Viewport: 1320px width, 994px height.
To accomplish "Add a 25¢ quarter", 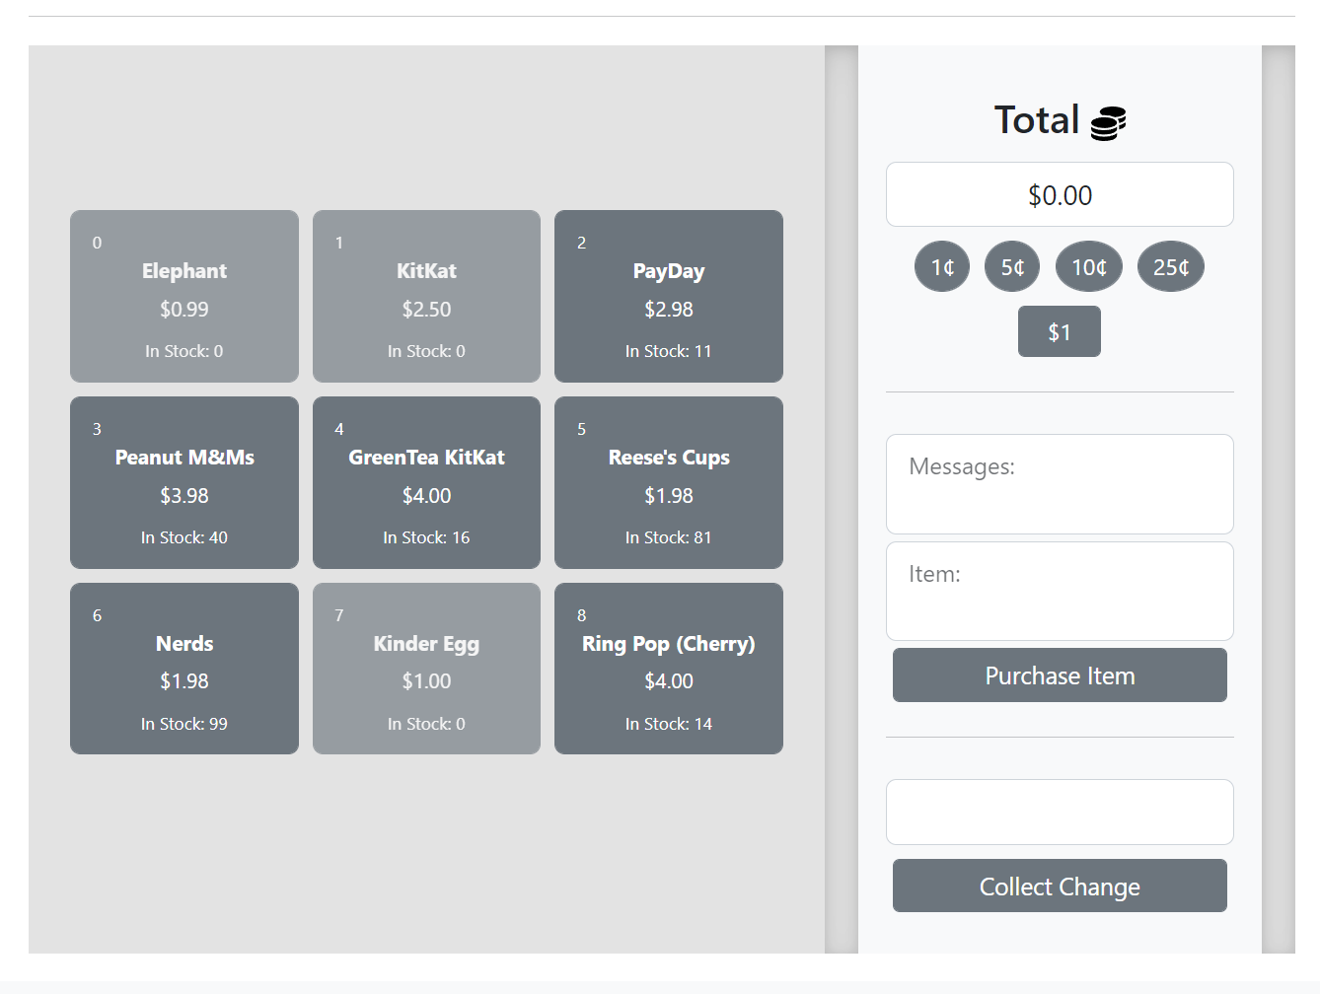I will [x=1170, y=267].
